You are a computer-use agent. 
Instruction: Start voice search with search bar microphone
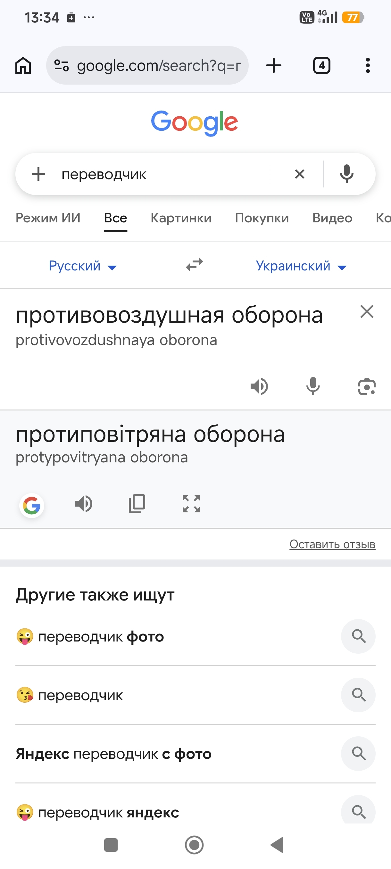346,174
